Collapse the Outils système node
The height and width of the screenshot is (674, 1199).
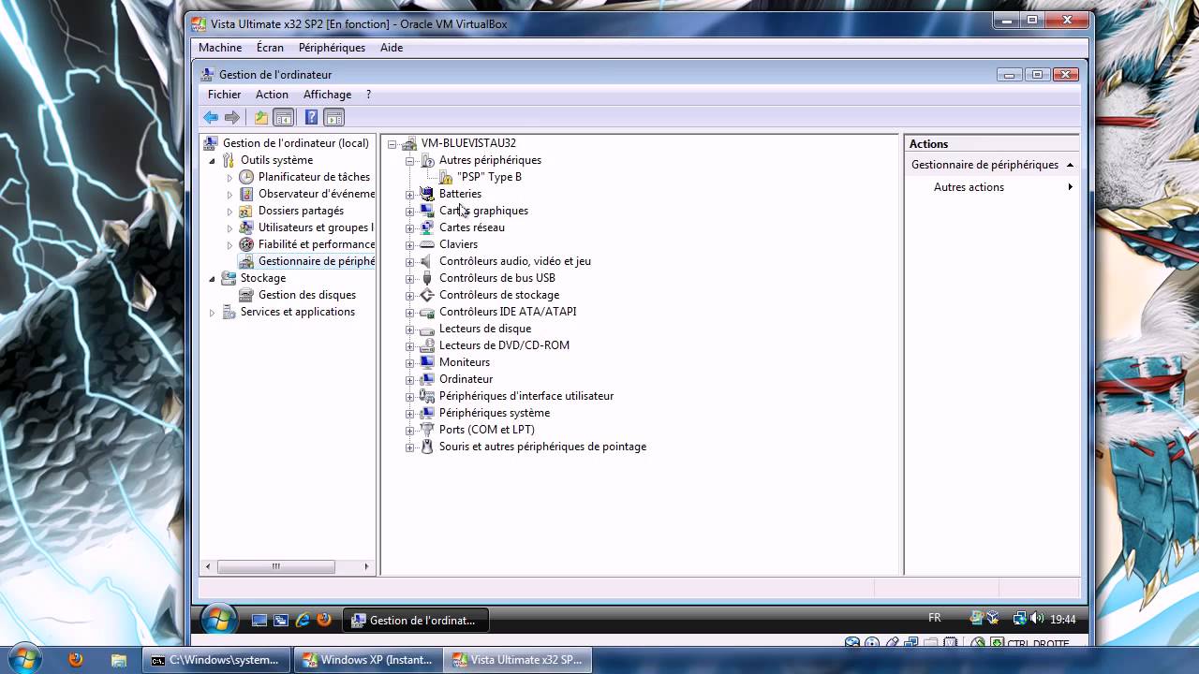212,160
